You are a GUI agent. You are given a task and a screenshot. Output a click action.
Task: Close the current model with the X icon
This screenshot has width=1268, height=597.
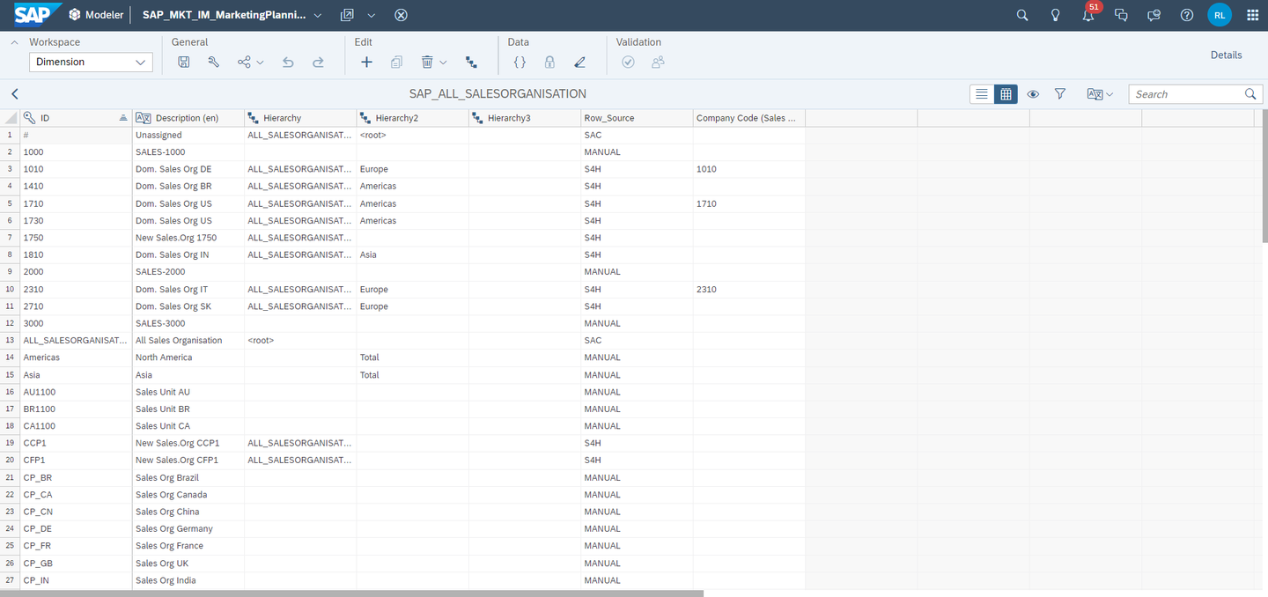[401, 15]
